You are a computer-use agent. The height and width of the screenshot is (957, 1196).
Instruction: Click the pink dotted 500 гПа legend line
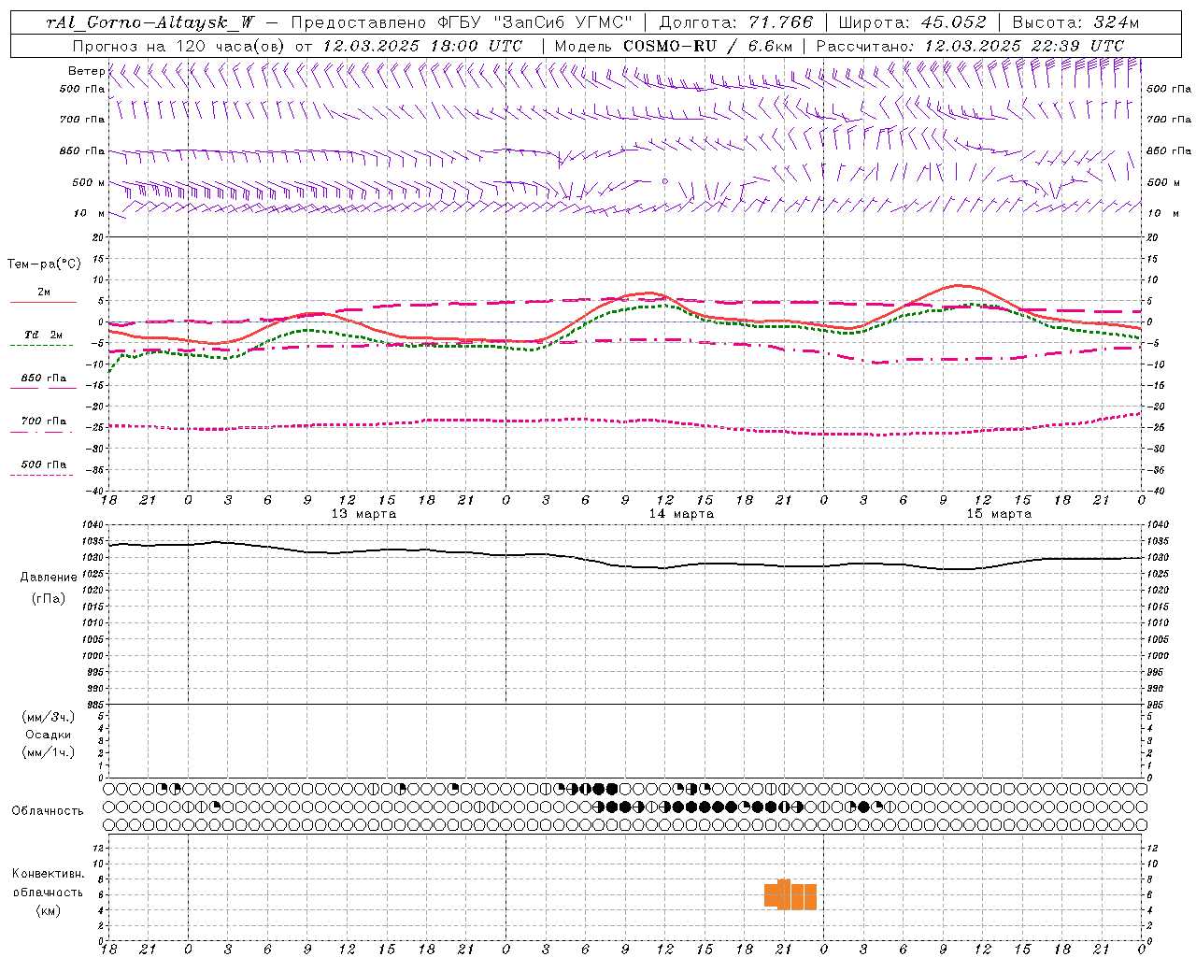[41, 475]
